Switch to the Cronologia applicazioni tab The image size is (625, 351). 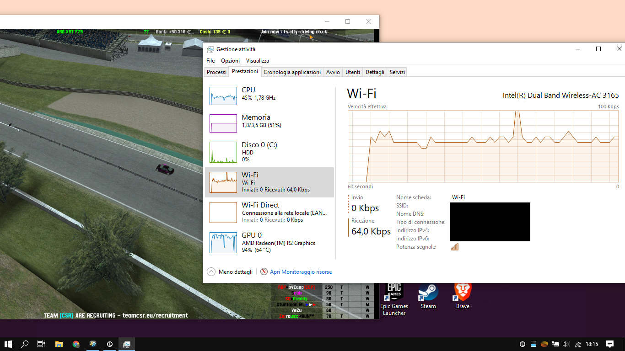tap(292, 72)
